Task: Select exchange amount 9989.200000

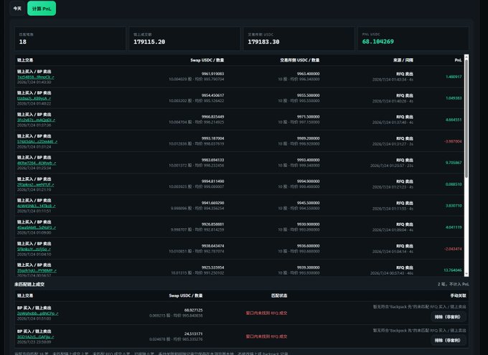Action: 308,138
